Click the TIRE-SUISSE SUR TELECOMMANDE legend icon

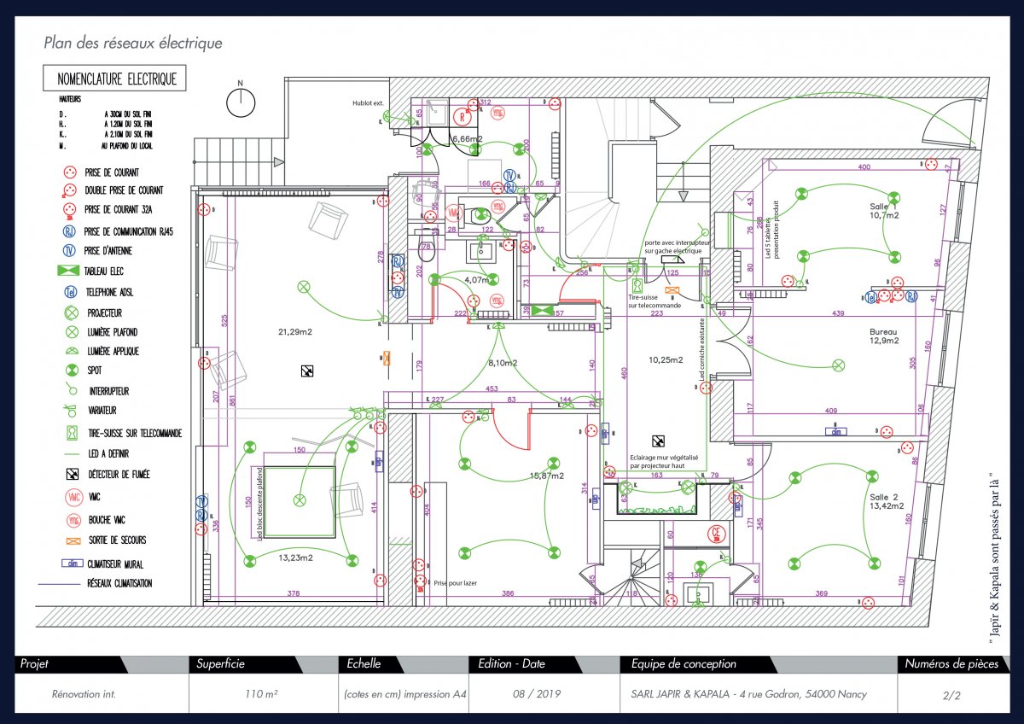pyautogui.click(x=69, y=433)
